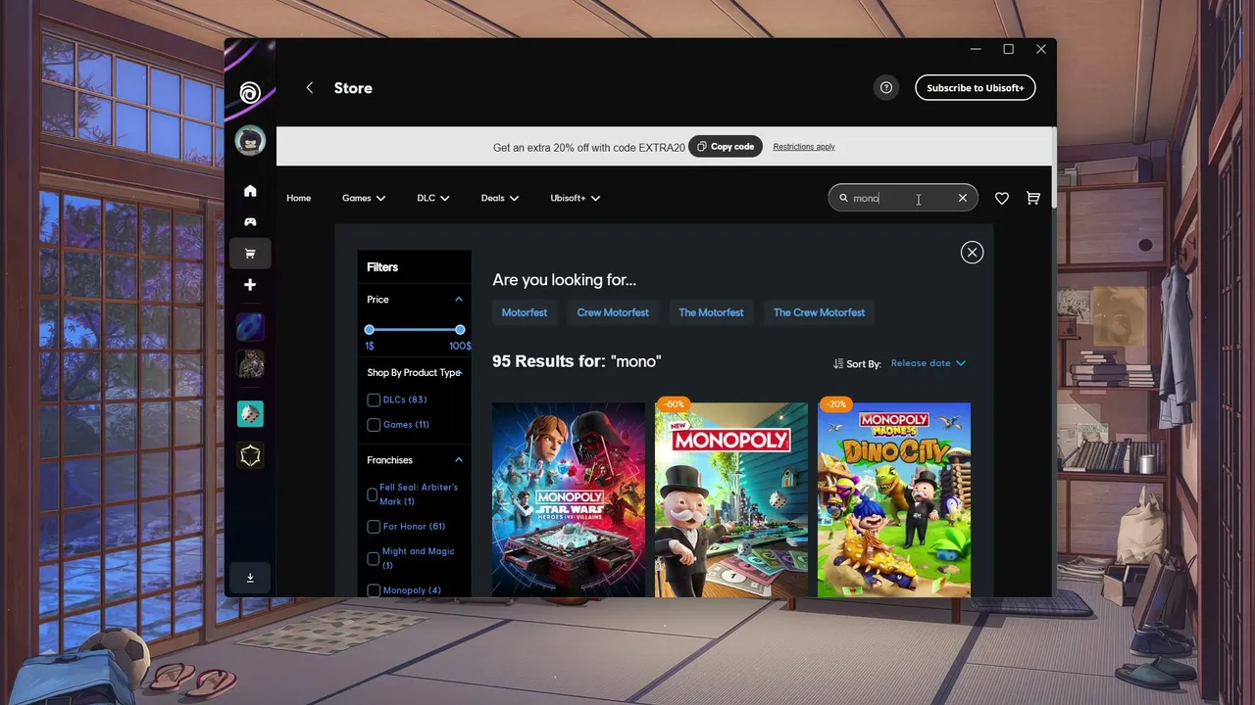Go back using the arrow beside Store

(310, 88)
